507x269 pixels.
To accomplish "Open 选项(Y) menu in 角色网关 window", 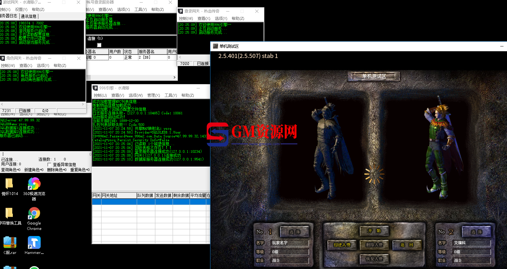I will pyautogui.click(x=43, y=65).
